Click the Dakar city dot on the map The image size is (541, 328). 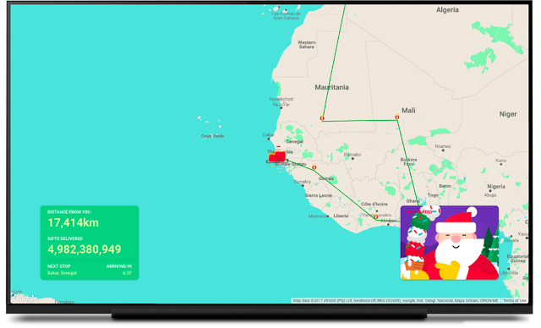tap(269, 139)
